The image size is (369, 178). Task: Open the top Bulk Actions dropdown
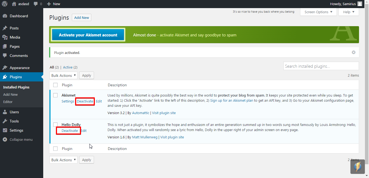point(63,76)
